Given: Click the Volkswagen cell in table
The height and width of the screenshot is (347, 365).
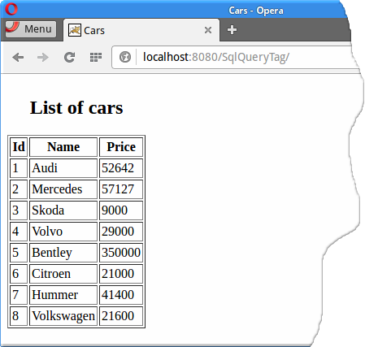Looking at the screenshot, I should (63, 316).
